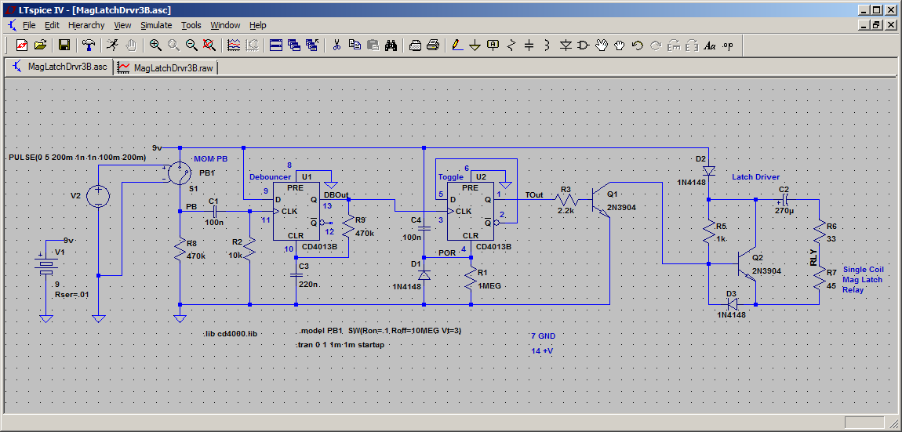Select voltage source V2 symbol
This screenshot has width=902, height=432.
[x=98, y=196]
